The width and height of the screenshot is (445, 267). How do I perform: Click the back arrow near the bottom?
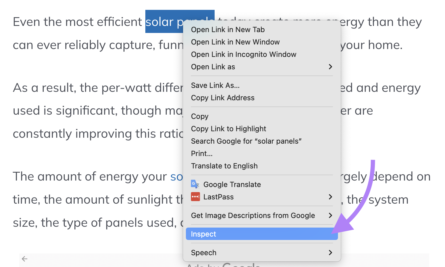point(25,259)
